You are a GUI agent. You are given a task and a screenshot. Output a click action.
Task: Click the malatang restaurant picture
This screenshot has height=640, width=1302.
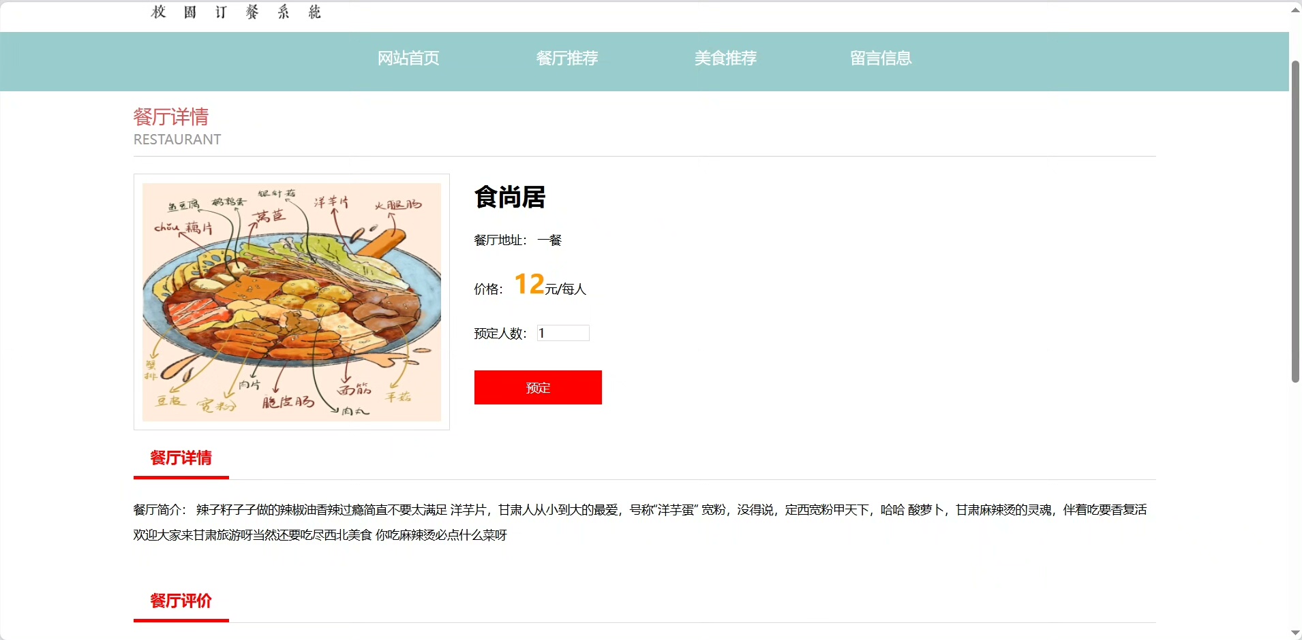tap(292, 302)
